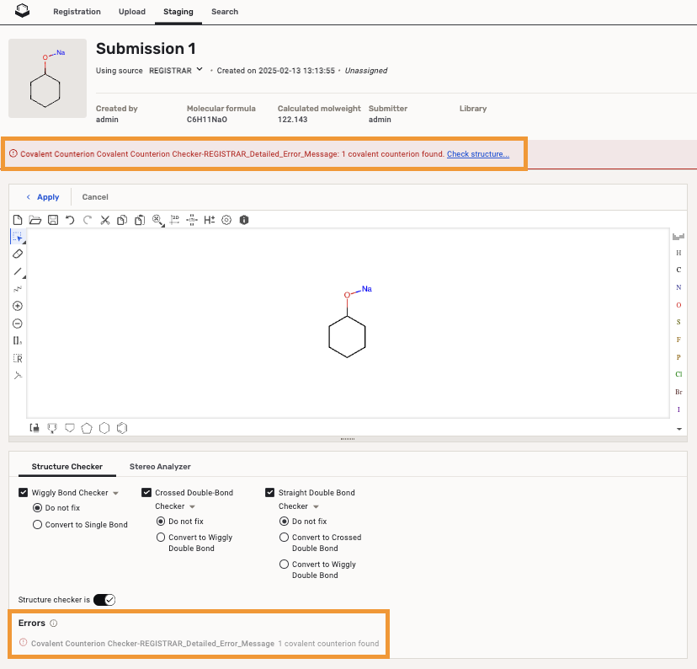Open the Search tab in navigation
This screenshot has width=697, height=669.
[225, 12]
